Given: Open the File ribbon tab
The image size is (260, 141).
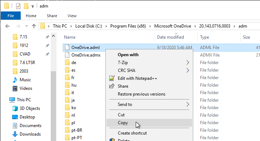Looking at the screenshot, I should (11, 16).
